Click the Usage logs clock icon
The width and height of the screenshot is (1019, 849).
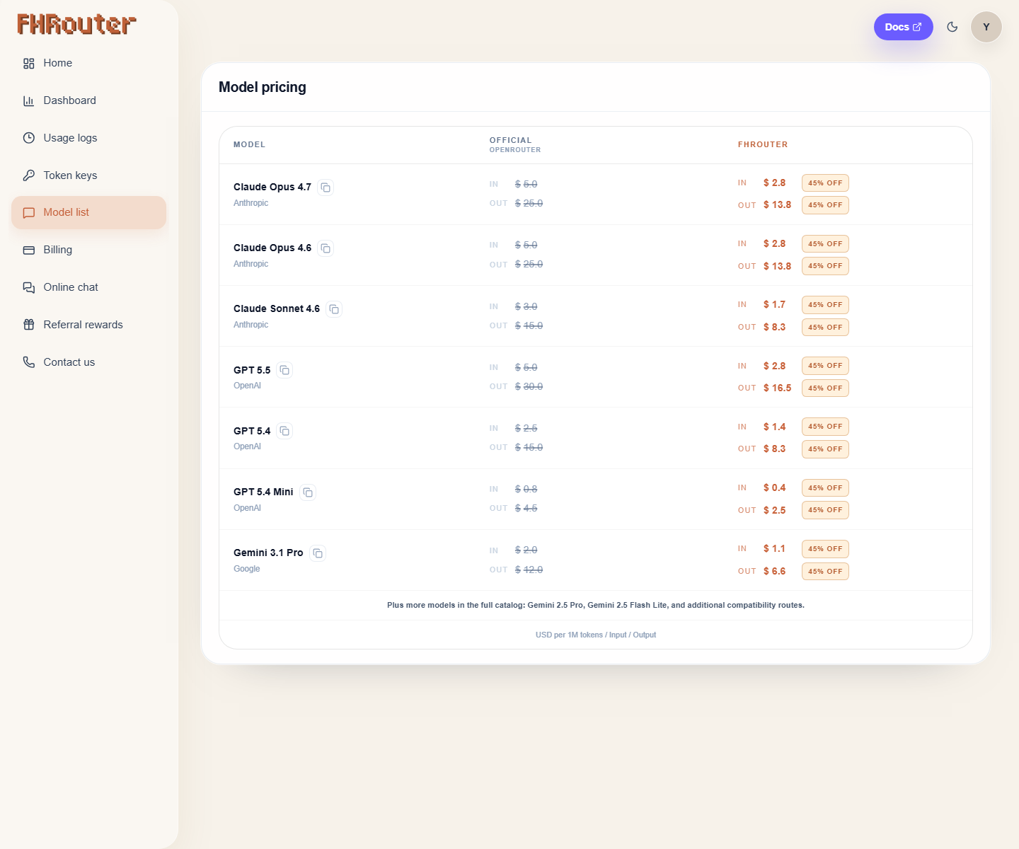(x=29, y=138)
